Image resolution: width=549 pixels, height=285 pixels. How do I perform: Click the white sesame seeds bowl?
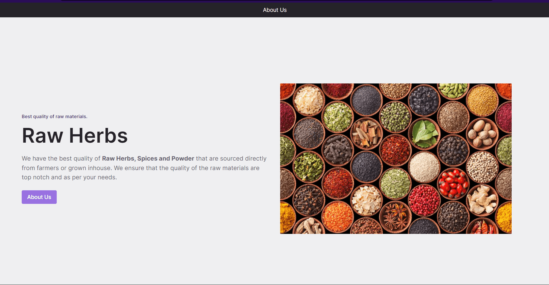click(424, 167)
